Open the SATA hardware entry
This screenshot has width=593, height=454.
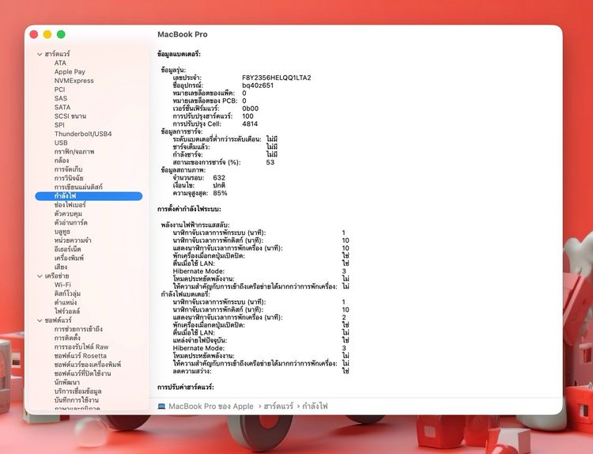[62, 108]
